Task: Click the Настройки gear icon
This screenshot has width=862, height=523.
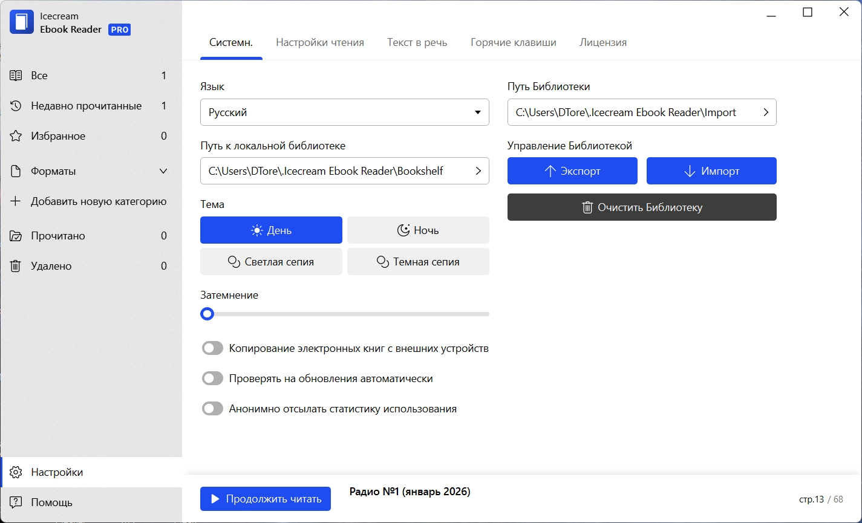Action: point(16,472)
